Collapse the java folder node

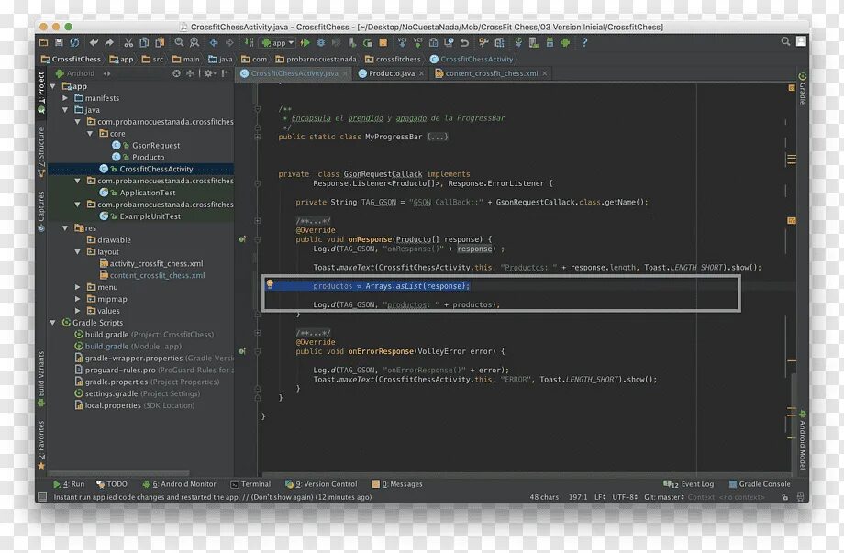click(x=65, y=110)
